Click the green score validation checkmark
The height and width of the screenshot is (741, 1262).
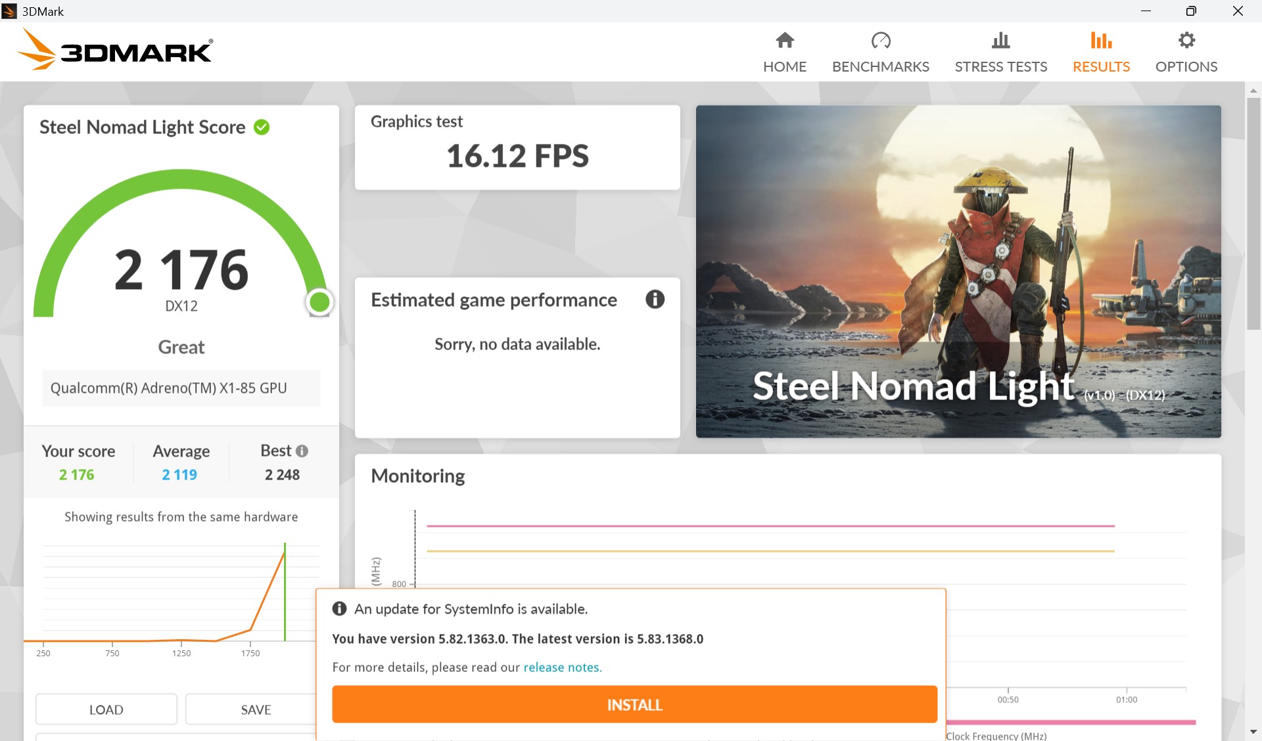point(262,127)
